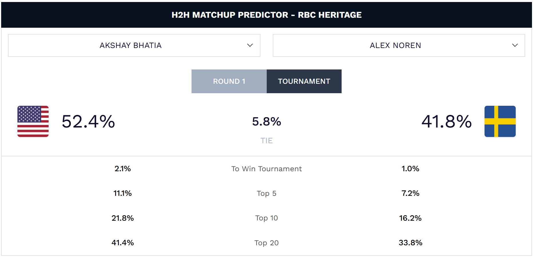The image size is (534, 259).
Task: Switch to the Round 1 tab
Action: [x=229, y=81]
